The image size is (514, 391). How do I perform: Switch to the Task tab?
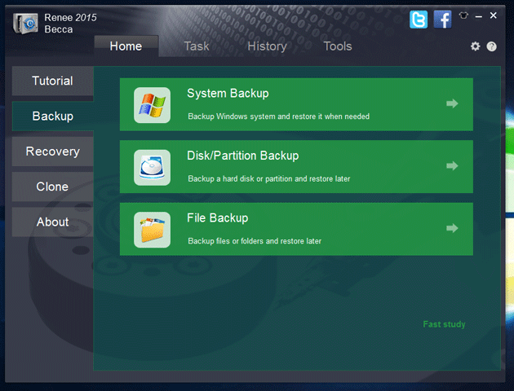coord(197,46)
